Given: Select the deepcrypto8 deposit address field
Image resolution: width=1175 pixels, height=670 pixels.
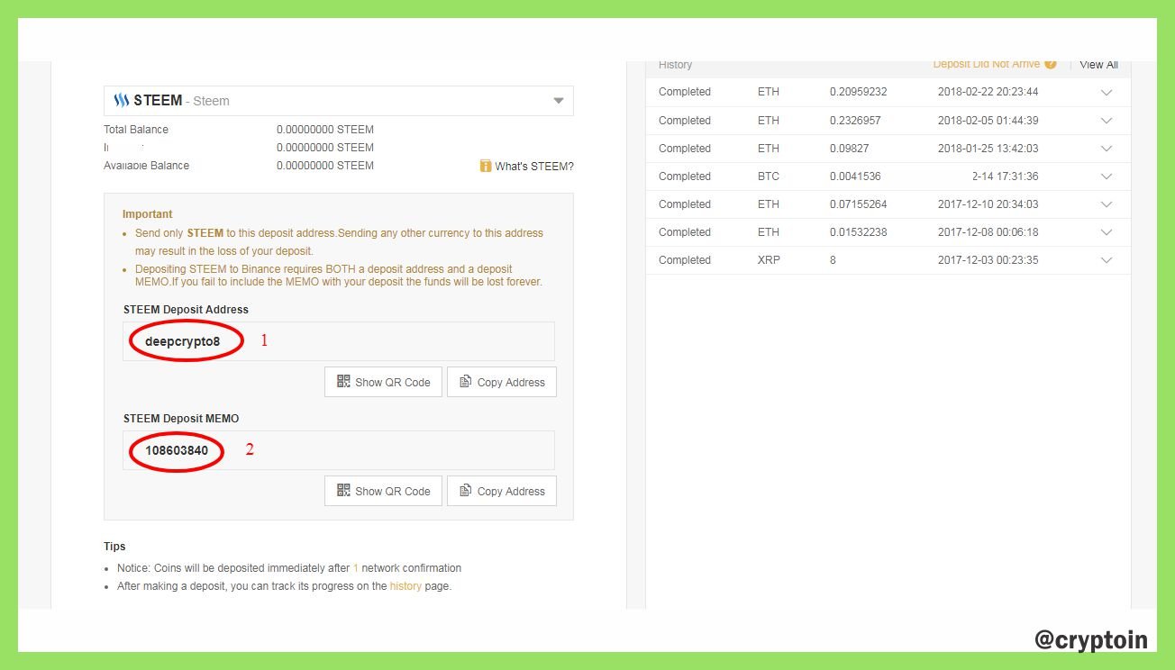Looking at the screenshot, I should (339, 341).
